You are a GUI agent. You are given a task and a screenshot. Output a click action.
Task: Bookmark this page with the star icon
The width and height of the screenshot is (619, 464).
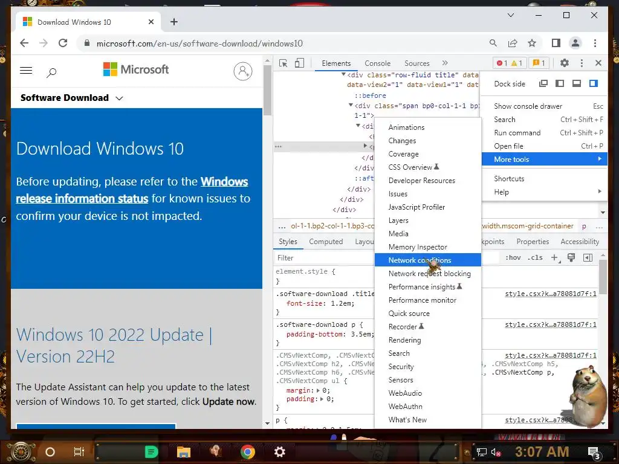[x=532, y=43]
